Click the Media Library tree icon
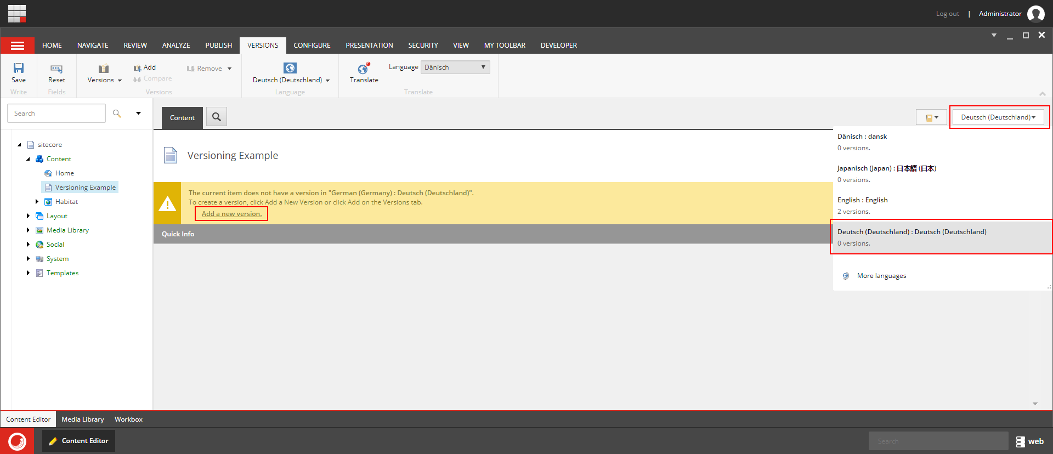 (39, 230)
